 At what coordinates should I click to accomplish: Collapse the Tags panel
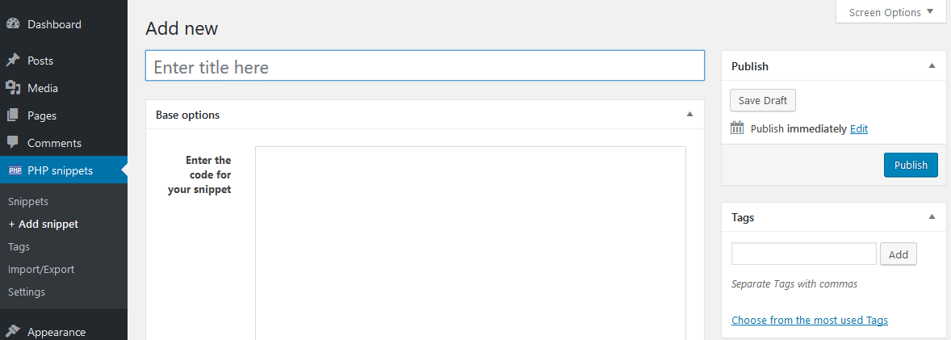point(932,216)
